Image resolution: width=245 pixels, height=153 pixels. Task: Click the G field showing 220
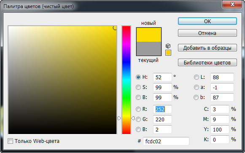tap(162, 119)
